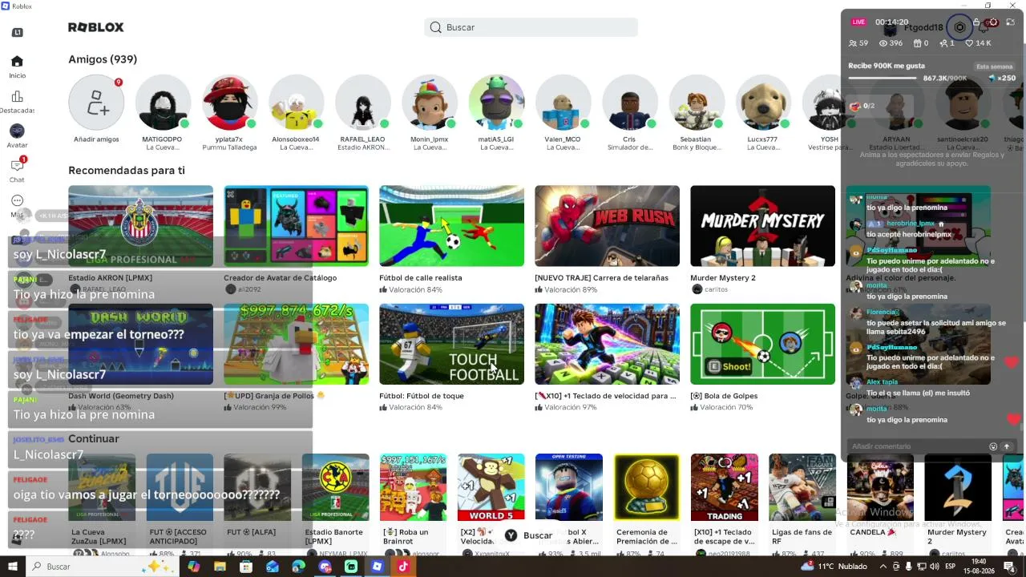The image size is (1026, 577).
Task: Open the Amigos (939) friends list
Action: pyautogui.click(x=103, y=59)
